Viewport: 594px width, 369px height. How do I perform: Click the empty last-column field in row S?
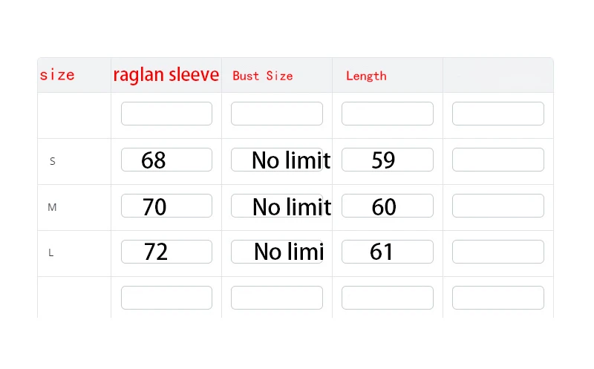coord(497,160)
